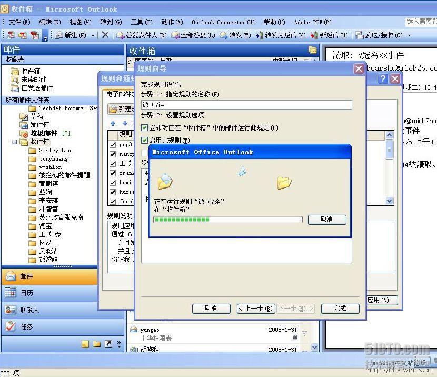This screenshot has height=377, width=437.
Task: Click 完成 (Finish) in Rules Wizard
Action: point(340,309)
